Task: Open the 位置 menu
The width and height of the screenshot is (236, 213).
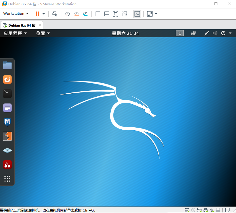Action: click(x=43, y=33)
